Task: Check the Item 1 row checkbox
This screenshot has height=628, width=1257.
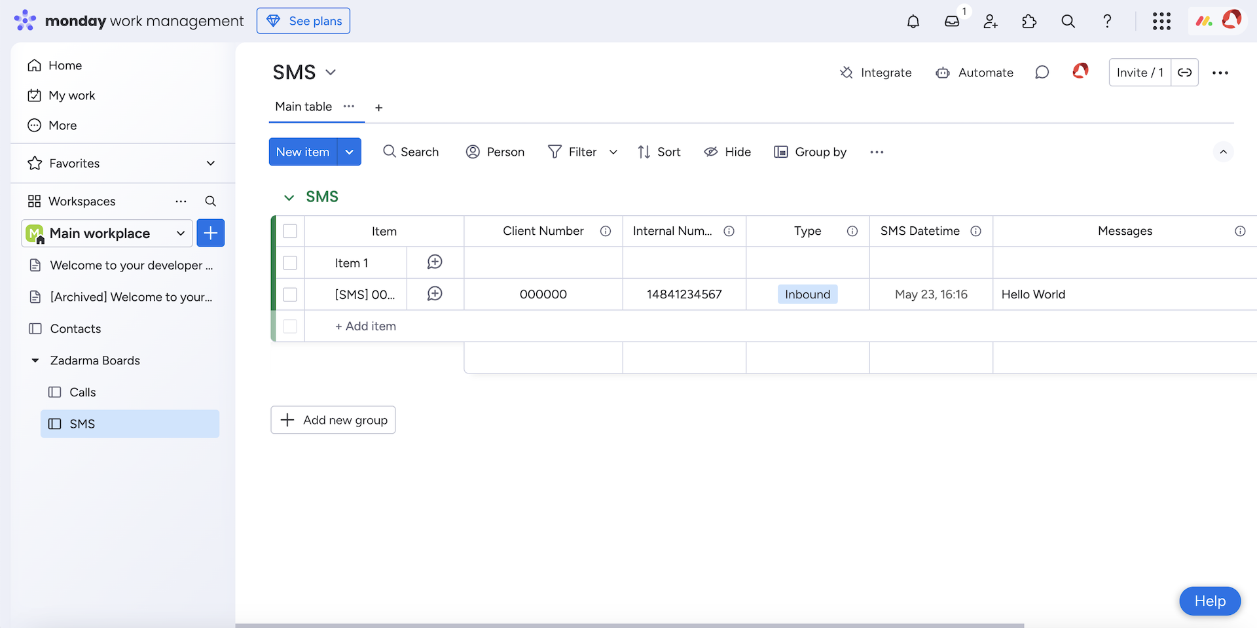Action: [290, 262]
